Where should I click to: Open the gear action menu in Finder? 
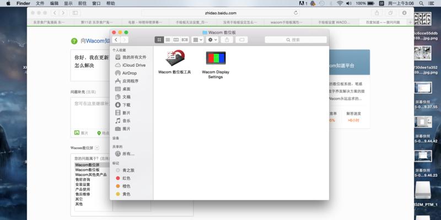(212, 40)
